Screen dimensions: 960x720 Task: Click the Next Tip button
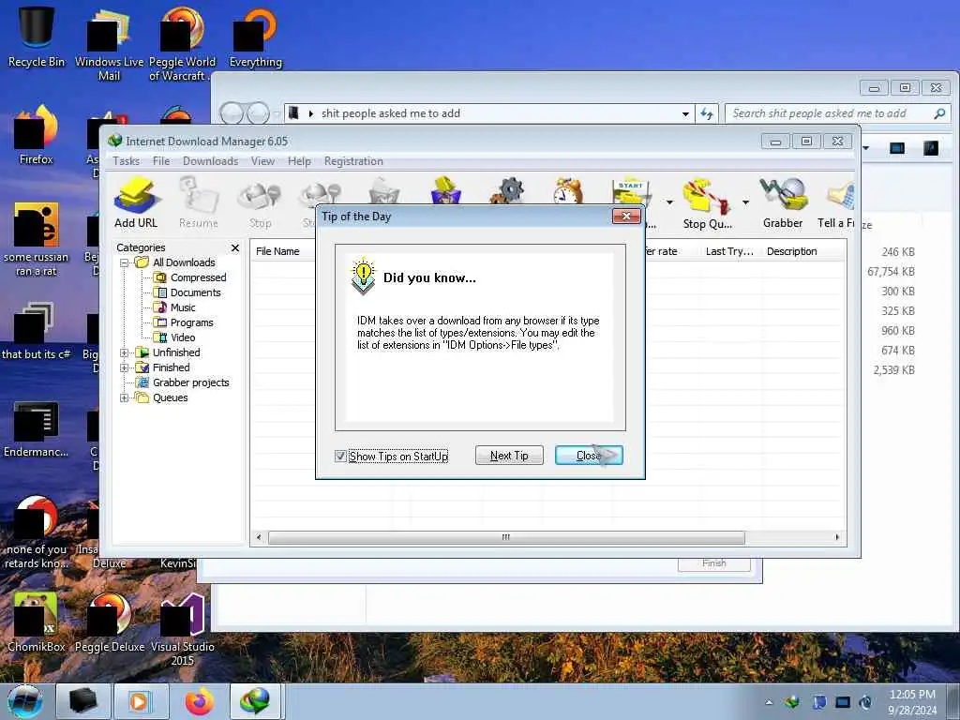pos(509,456)
